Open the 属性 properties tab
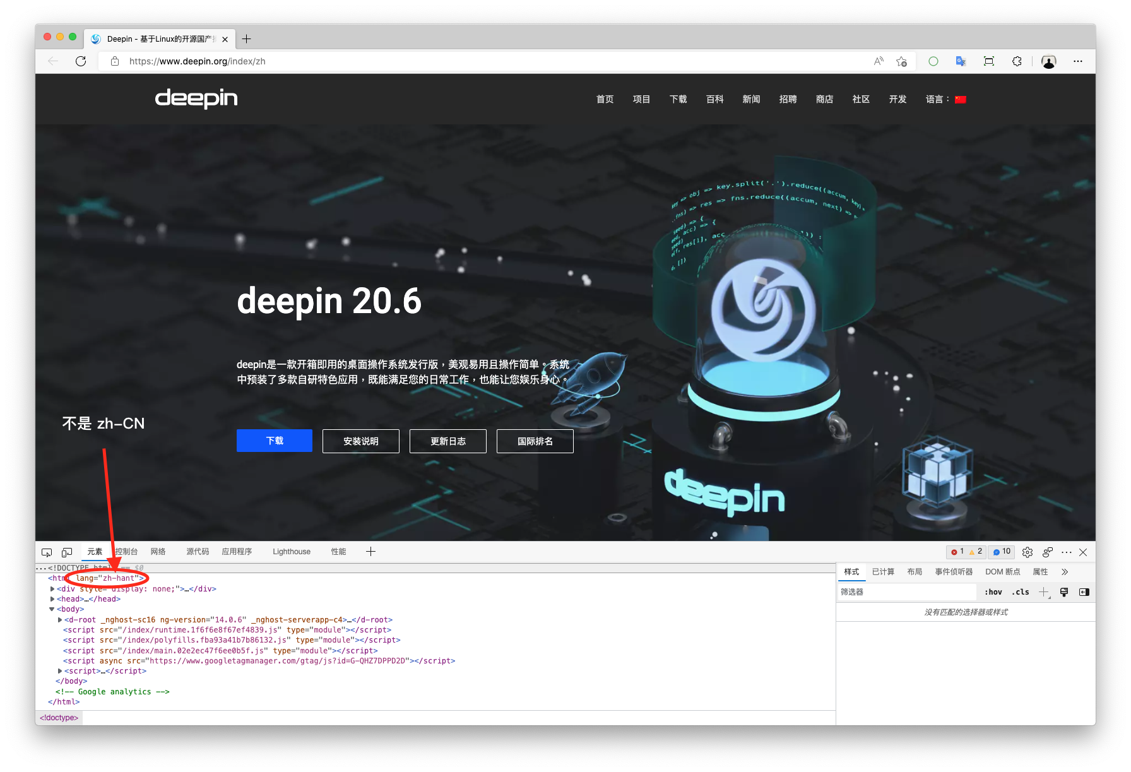 click(1040, 572)
